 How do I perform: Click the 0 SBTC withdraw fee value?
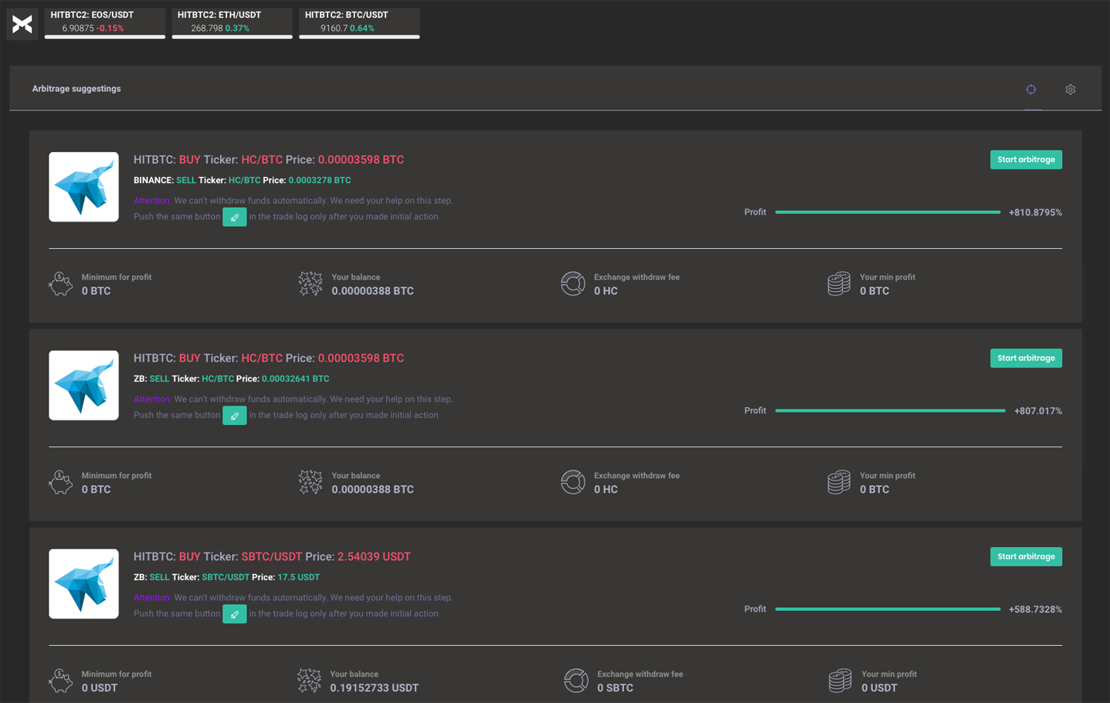pyautogui.click(x=615, y=688)
